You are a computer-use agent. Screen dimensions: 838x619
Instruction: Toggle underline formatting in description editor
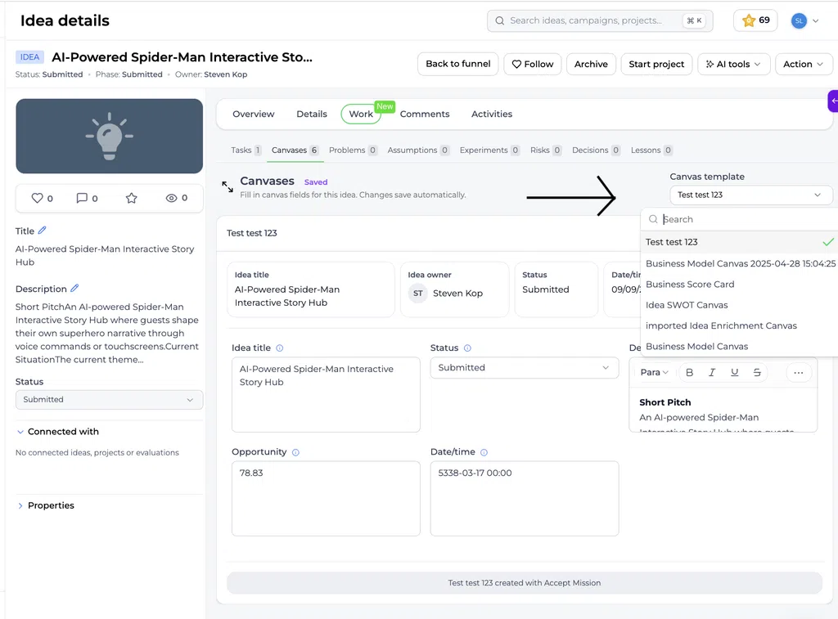(734, 372)
